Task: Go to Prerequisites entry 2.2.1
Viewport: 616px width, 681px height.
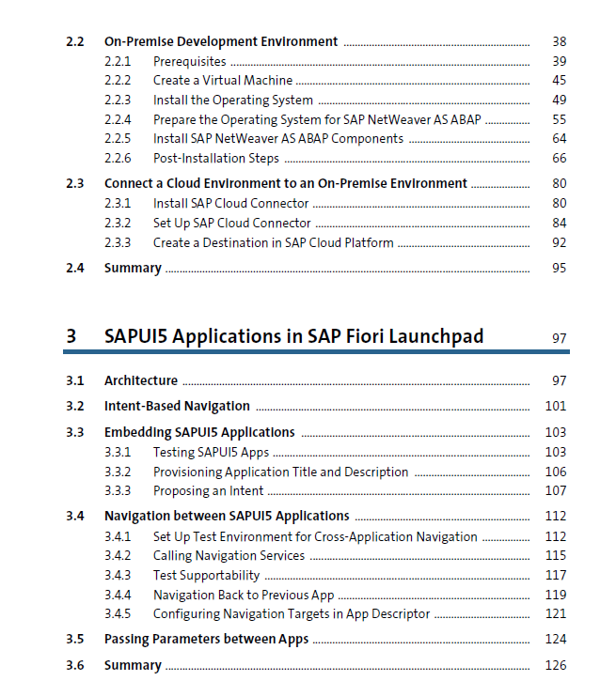Action: 190,62
